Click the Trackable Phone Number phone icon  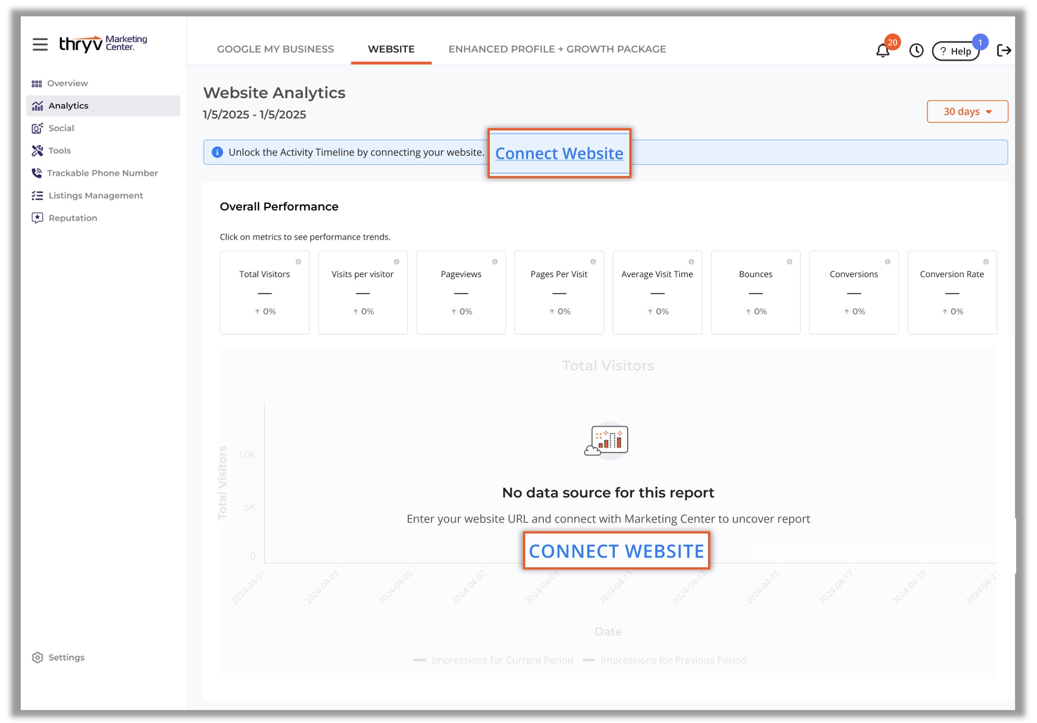37,173
